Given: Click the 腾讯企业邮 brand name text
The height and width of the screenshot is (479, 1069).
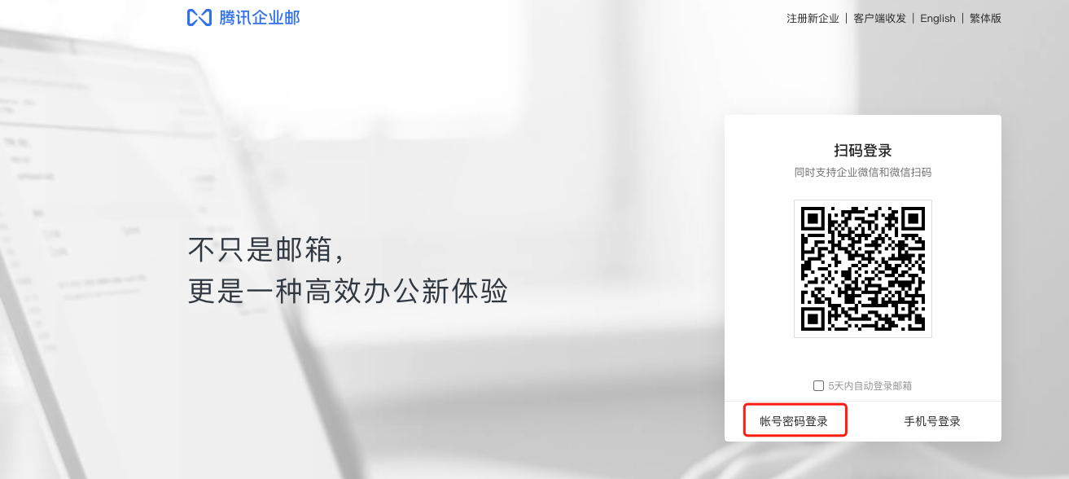Looking at the screenshot, I should point(260,17).
